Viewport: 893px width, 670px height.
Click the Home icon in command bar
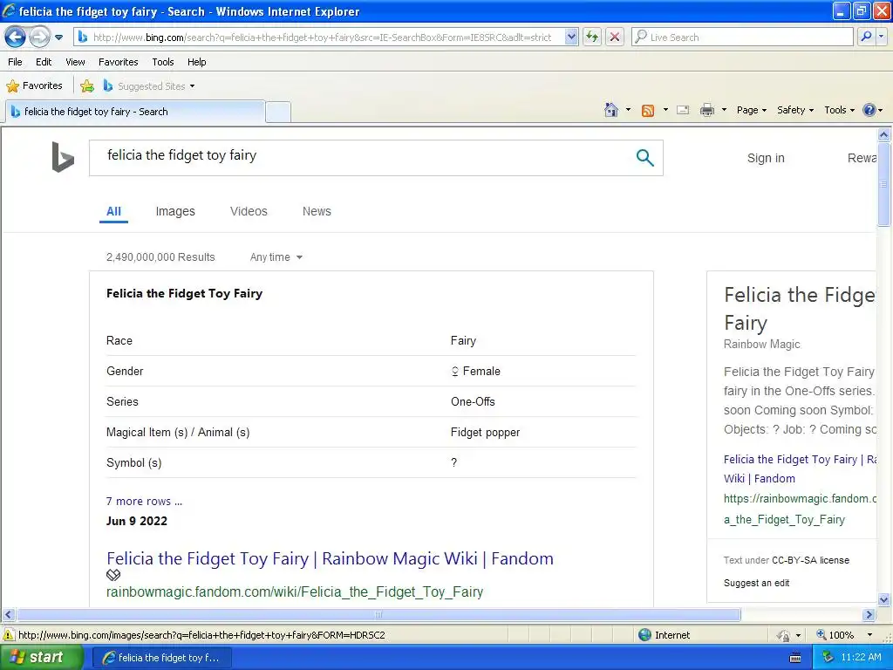tap(611, 110)
